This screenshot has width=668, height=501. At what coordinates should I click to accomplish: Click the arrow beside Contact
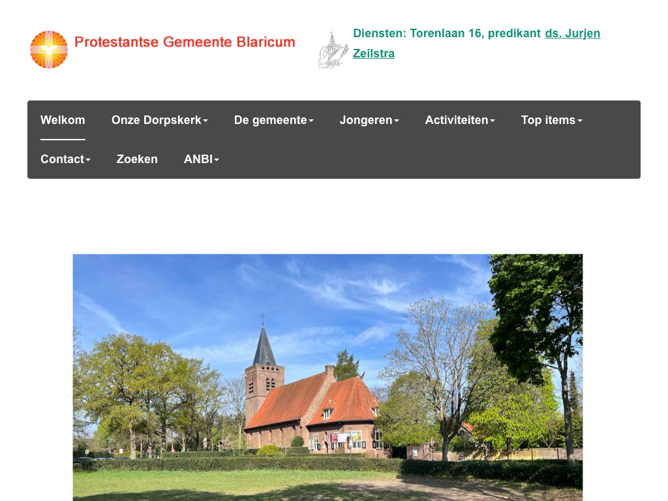pos(88,160)
